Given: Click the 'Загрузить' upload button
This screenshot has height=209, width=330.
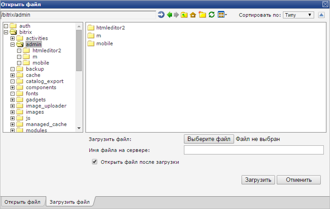Looking at the screenshot, I should point(258,180).
